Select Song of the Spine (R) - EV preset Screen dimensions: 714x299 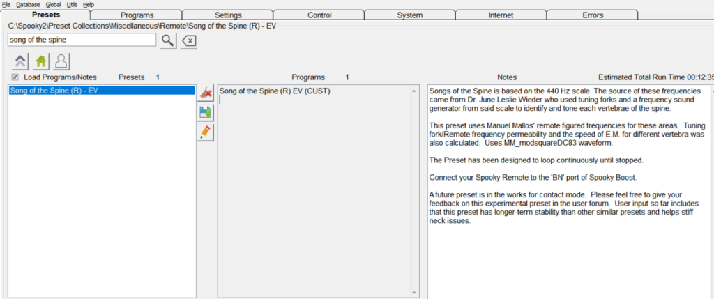tap(101, 91)
